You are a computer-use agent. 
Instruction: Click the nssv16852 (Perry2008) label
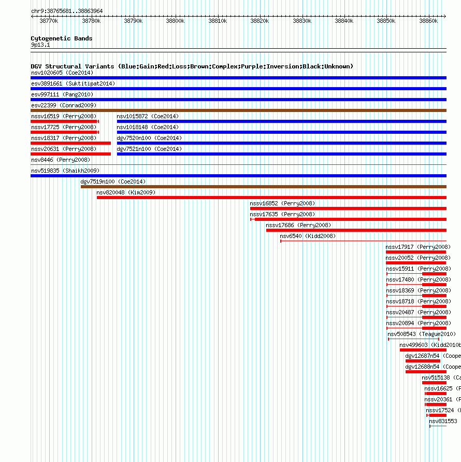coord(282,204)
